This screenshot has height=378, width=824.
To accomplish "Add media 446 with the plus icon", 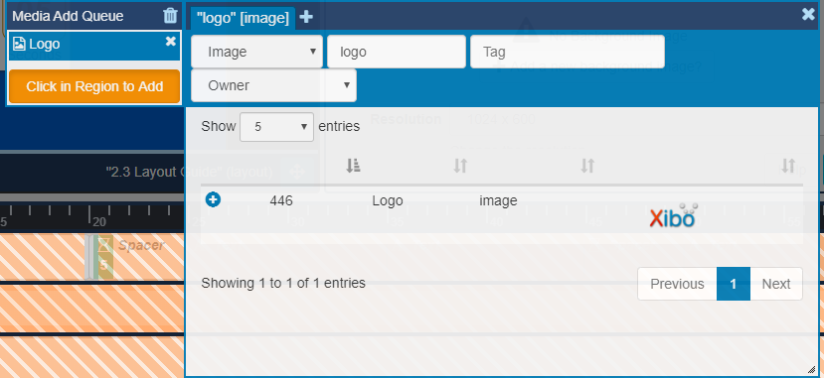I will coord(213,199).
